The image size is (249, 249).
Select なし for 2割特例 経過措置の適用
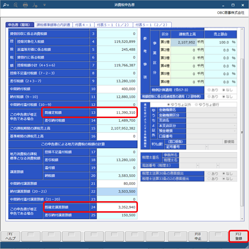tap(224, 97)
